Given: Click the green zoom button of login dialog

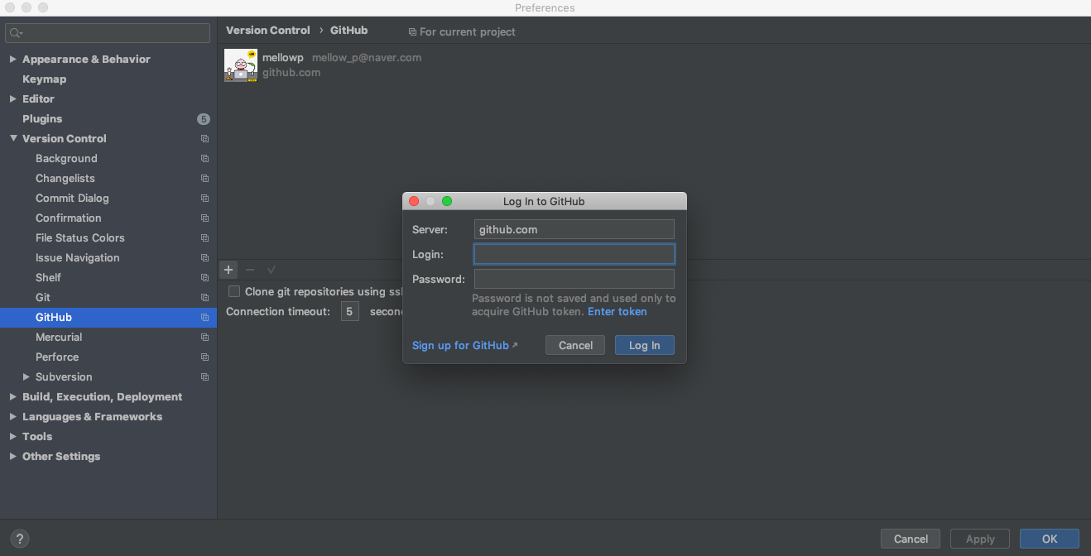Looking at the screenshot, I should click(447, 201).
